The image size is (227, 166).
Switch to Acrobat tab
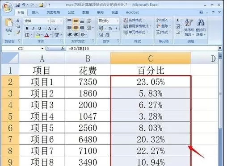[x=132, y=12]
